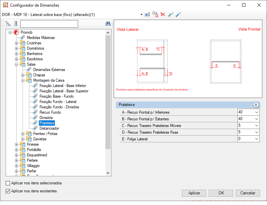Click the tree search input field

coord(49,24)
